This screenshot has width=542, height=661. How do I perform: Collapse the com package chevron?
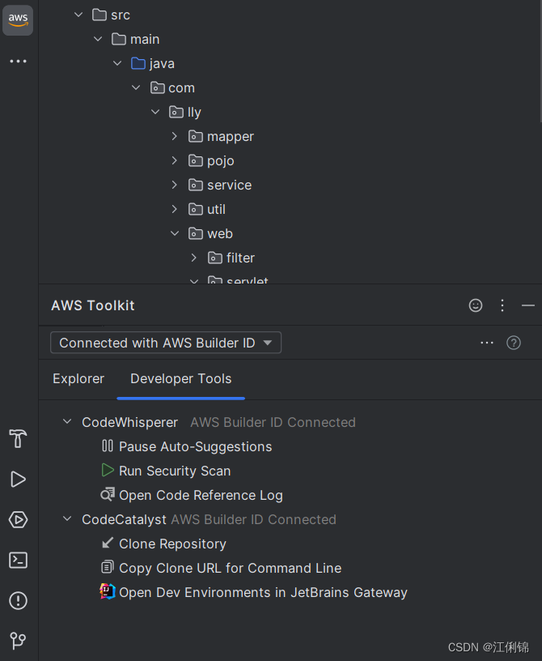[x=136, y=87]
